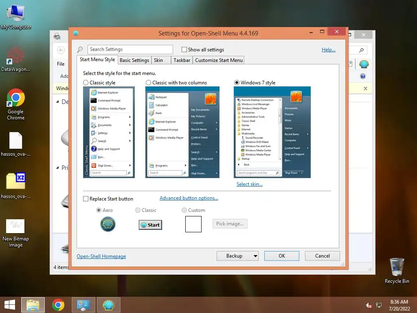This screenshot has height=313, width=417.
Task: Select Windows 7 style radio button
Action: 237,83
